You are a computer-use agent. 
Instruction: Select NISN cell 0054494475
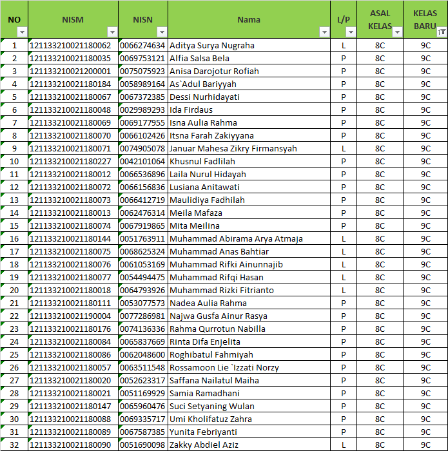143,278
